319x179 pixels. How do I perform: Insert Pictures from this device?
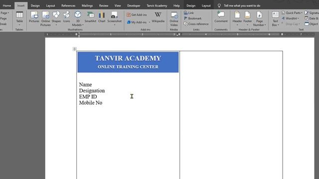[34, 17]
